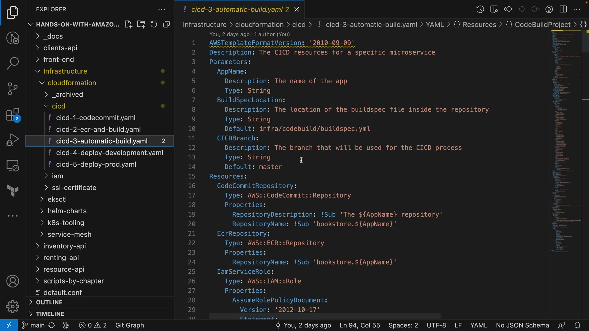Click the New File icon in Explorer
The width and height of the screenshot is (589, 331).
[x=128, y=25]
